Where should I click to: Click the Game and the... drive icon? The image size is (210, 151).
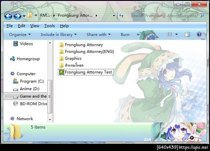point(16,97)
